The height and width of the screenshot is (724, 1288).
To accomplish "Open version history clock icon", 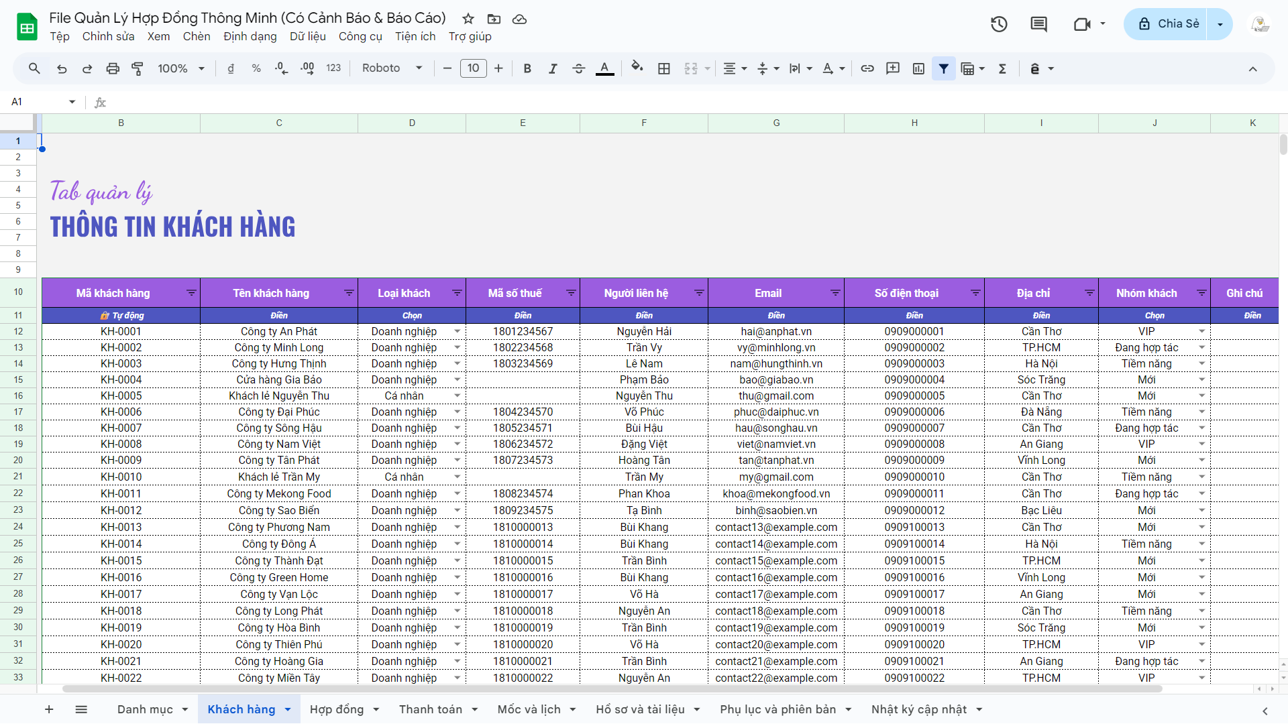I will click(999, 24).
